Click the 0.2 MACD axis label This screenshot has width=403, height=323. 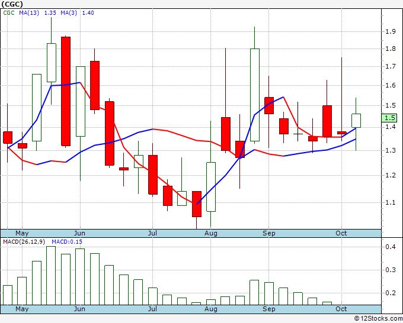coord(391,293)
